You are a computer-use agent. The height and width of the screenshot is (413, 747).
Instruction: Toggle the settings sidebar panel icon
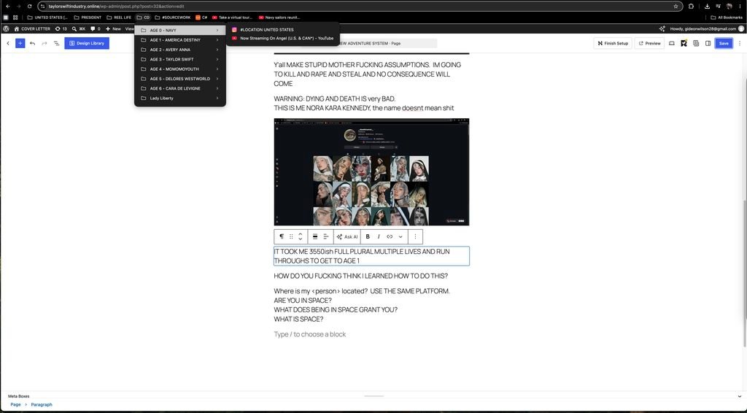[708, 43]
